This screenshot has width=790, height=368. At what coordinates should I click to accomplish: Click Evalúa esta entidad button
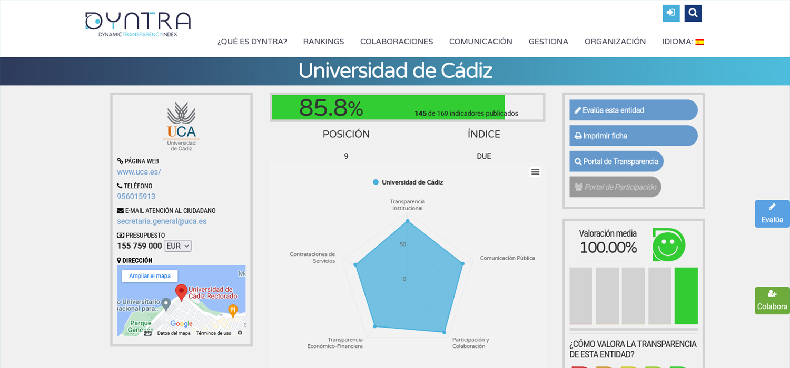pos(633,110)
